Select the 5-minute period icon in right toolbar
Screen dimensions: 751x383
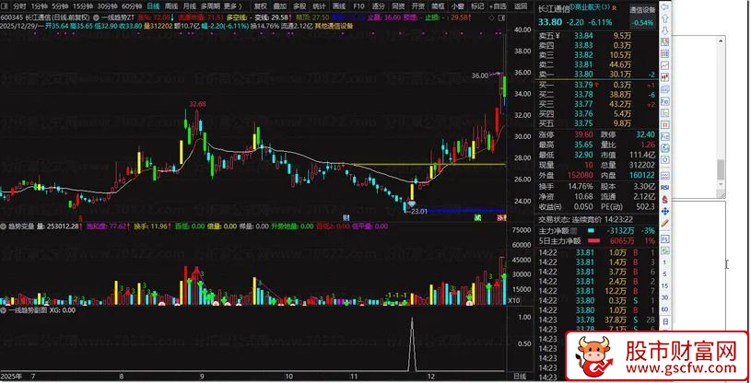(x=665, y=274)
